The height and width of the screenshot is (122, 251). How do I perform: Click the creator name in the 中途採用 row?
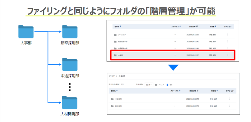coord(214,99)
